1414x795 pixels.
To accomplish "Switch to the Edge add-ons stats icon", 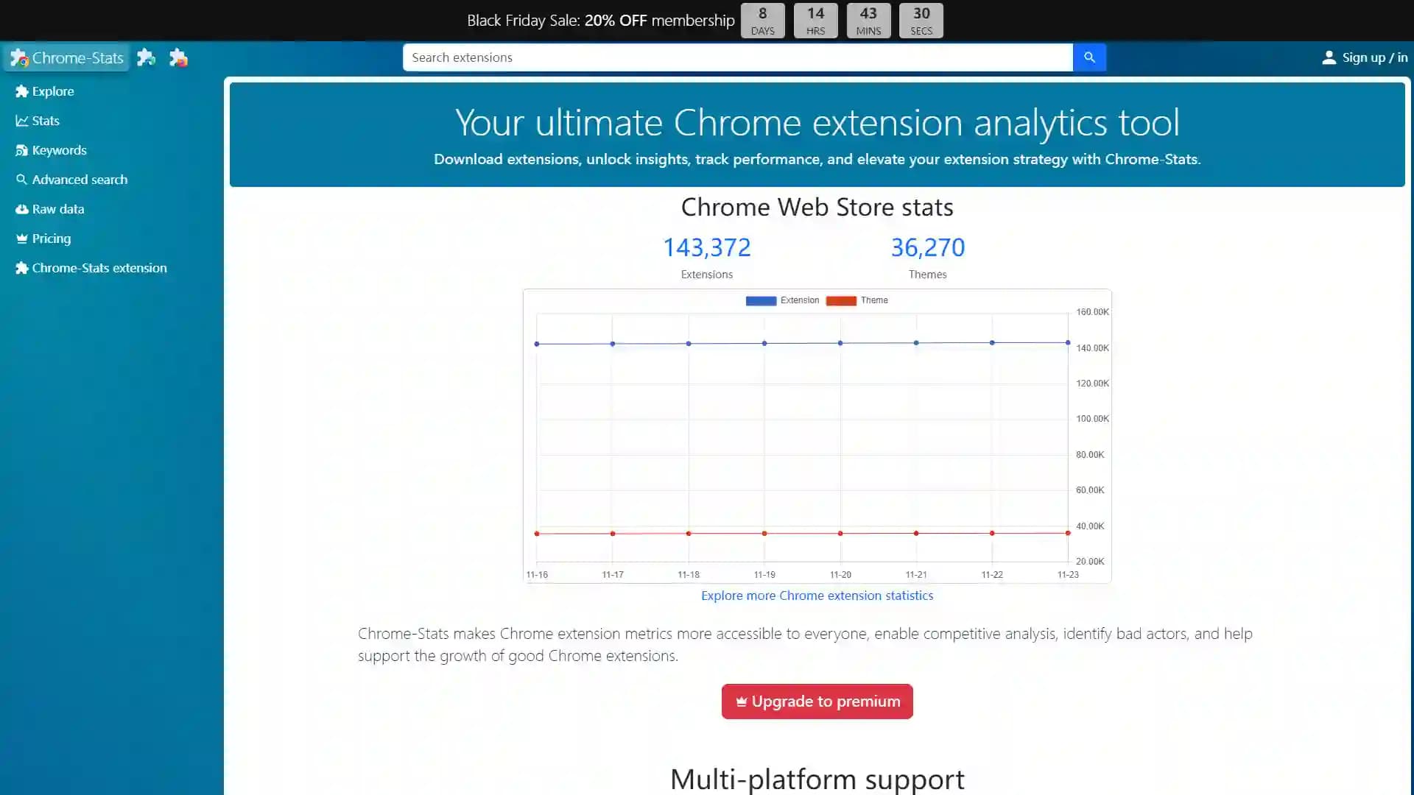I will tap(147, 57).
